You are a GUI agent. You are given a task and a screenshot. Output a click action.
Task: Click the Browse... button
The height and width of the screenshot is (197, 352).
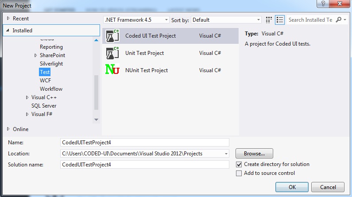(254, 154)
